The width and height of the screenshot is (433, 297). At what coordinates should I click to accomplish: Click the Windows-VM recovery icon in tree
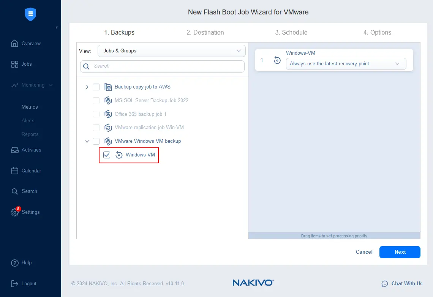coord(119,155)
